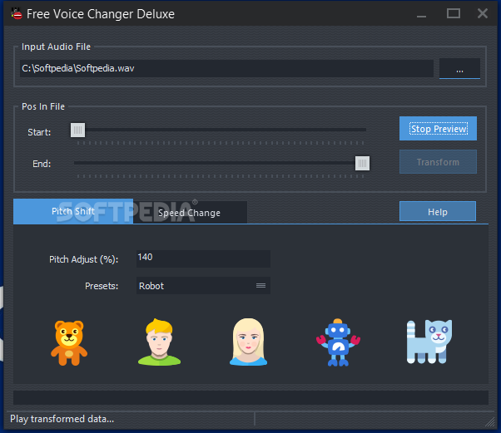The image size is (501, 433).
Task: Click the Start position slider handle
Action: click(77, 130)
